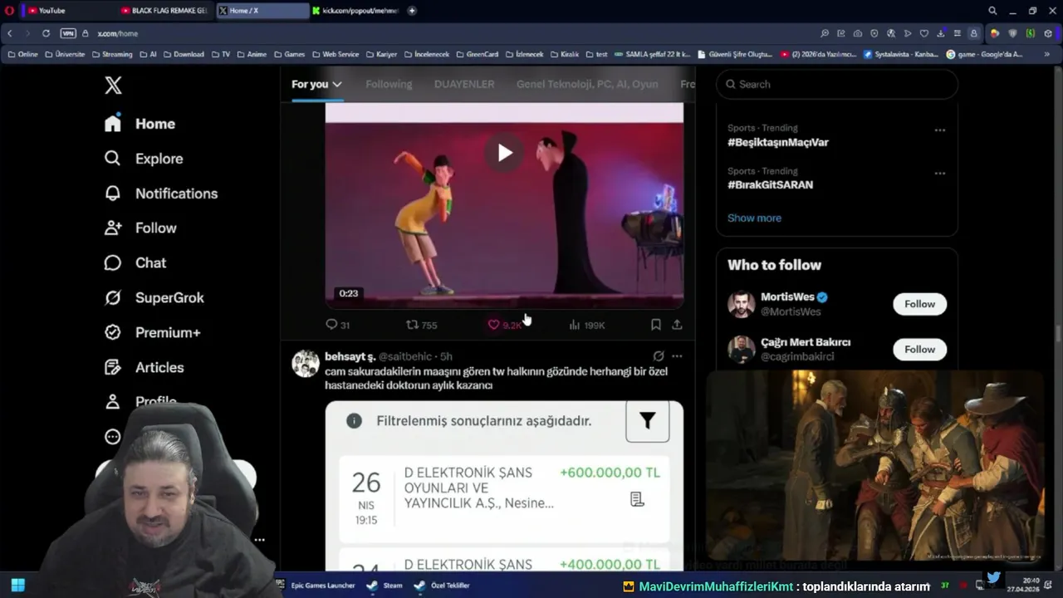Open MortisWes profile picture

(741, 304)
